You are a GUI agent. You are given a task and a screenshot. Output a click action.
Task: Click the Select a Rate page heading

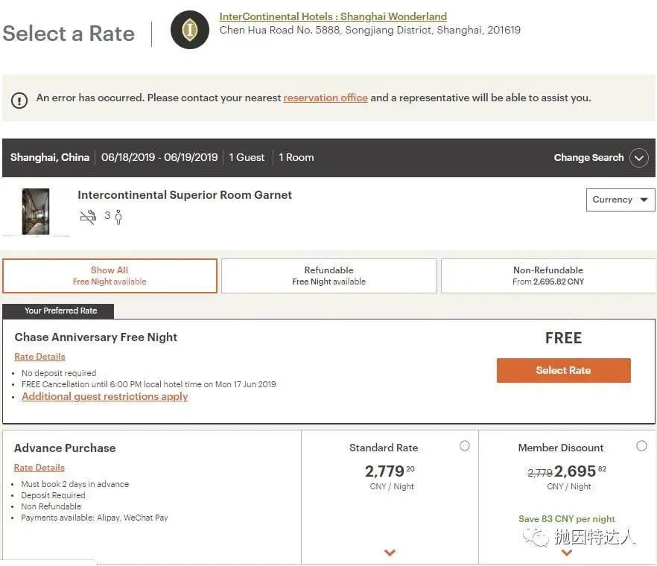69,34
